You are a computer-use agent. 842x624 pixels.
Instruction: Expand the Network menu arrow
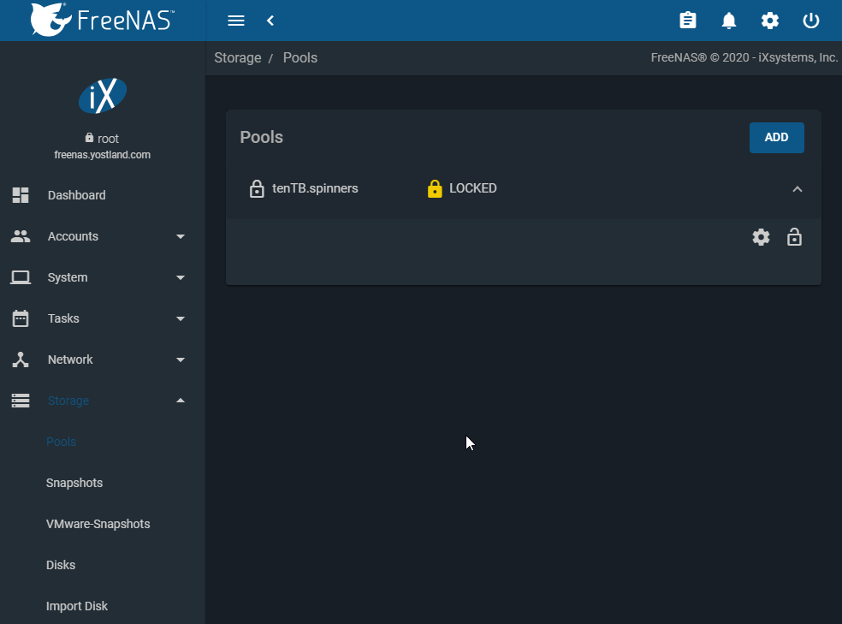click(x=181, y=360)
